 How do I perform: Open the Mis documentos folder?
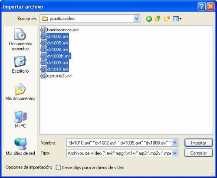click(20, 92)
